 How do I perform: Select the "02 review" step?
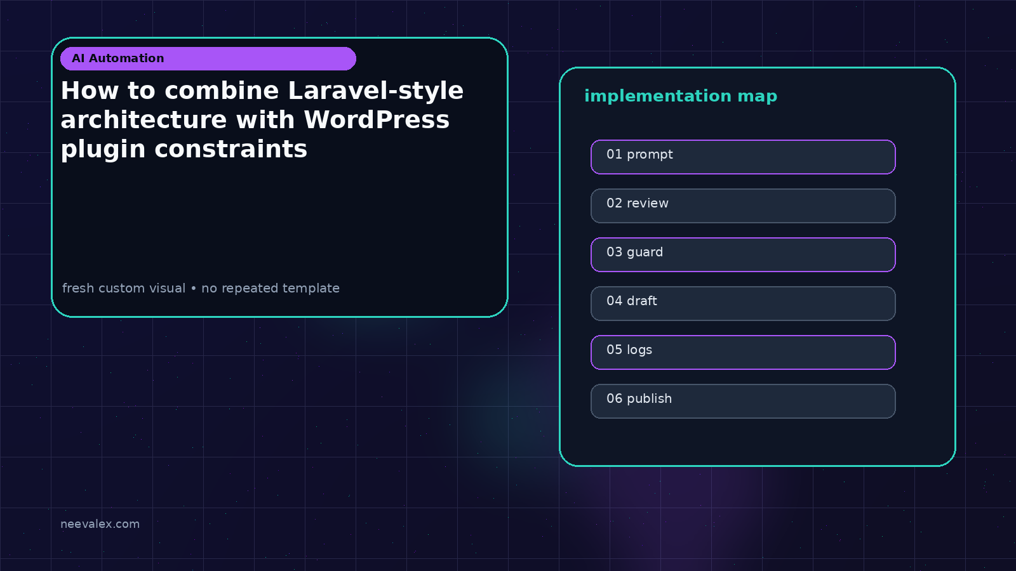click(743, 206)
